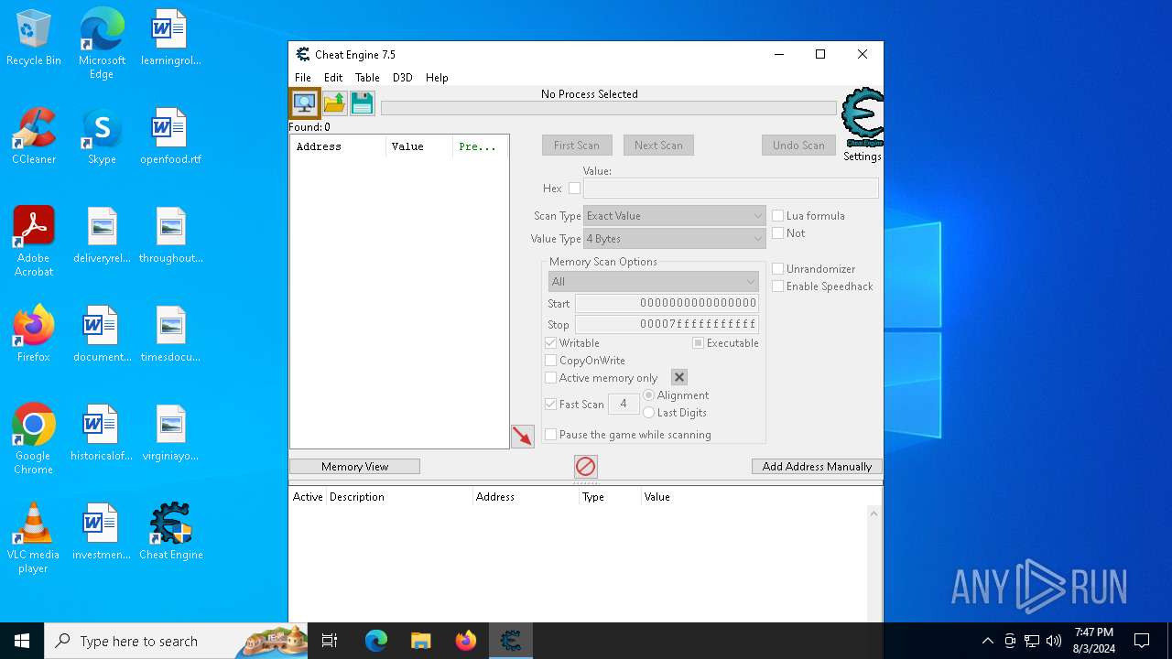The height and width of the screenshot is (659, 1172).
Task: Check Pause the game while scanning
Action: click(x=550, y=435)
